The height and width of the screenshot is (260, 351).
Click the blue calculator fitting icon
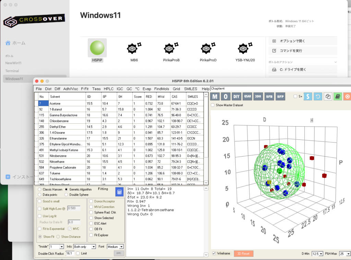tap(119, 192)
